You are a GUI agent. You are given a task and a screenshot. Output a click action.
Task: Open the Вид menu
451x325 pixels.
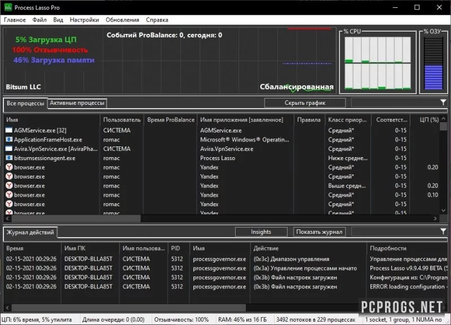coord(58,20)
